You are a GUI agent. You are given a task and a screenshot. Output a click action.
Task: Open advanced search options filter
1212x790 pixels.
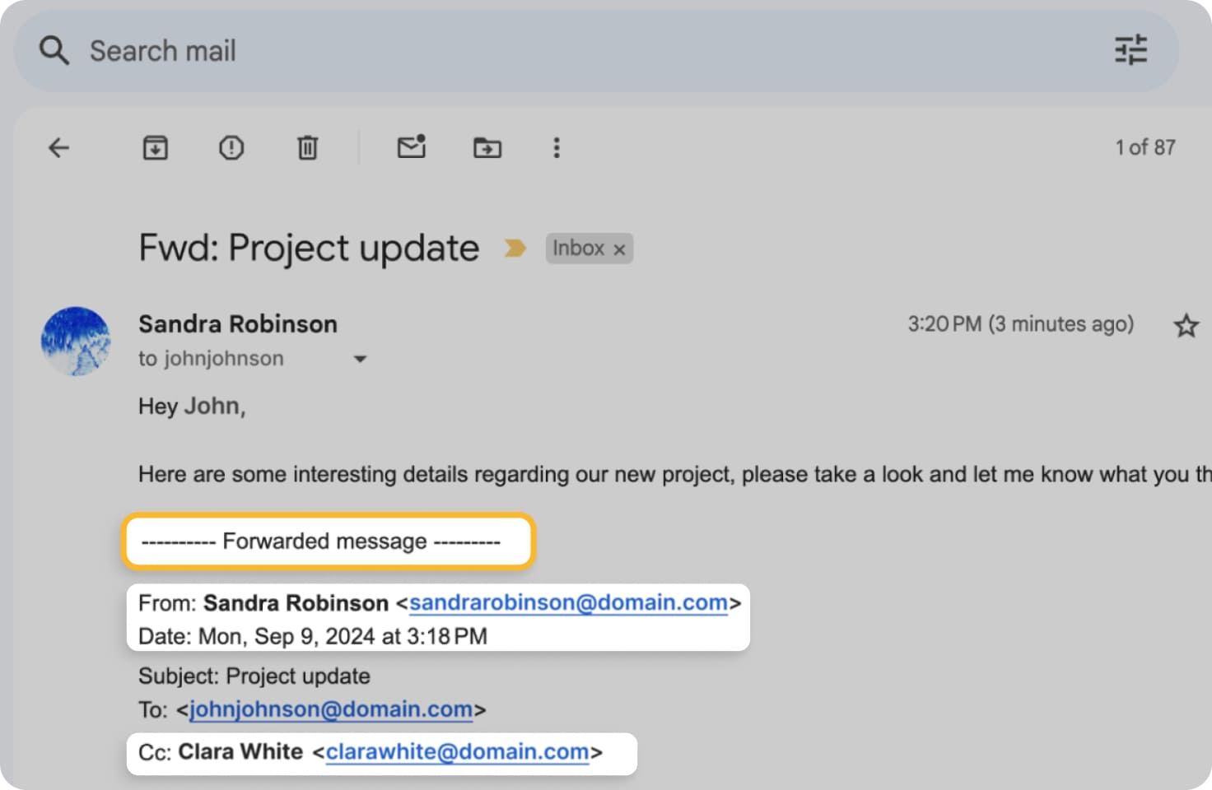1130,50
